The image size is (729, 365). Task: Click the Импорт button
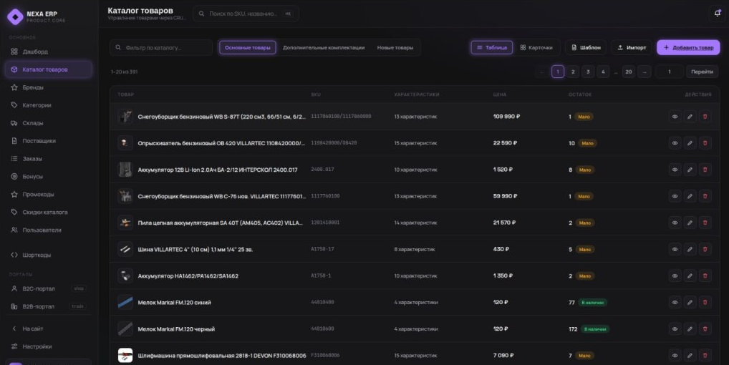[x=632, y=47]
